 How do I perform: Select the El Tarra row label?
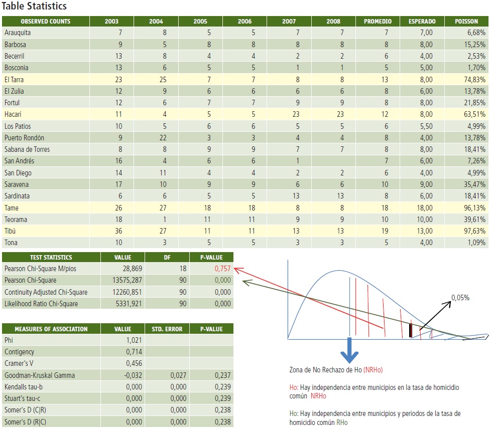(14, 79)
